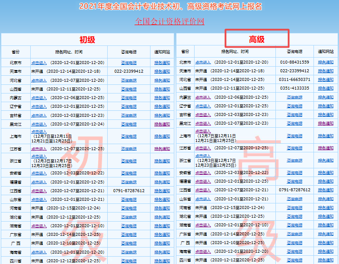Open 点击进入 for 福建省 in 高级 table
339x264 pixels.
pos(203,182)
